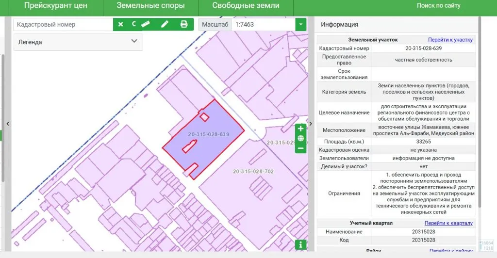Focus the Кадастровый номер input field

pyautogui.click(x=63, y=24)
